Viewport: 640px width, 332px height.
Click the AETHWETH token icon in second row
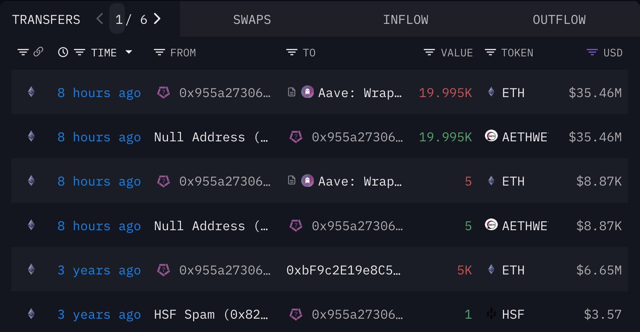pyautogui.click(x=491, y=136)
